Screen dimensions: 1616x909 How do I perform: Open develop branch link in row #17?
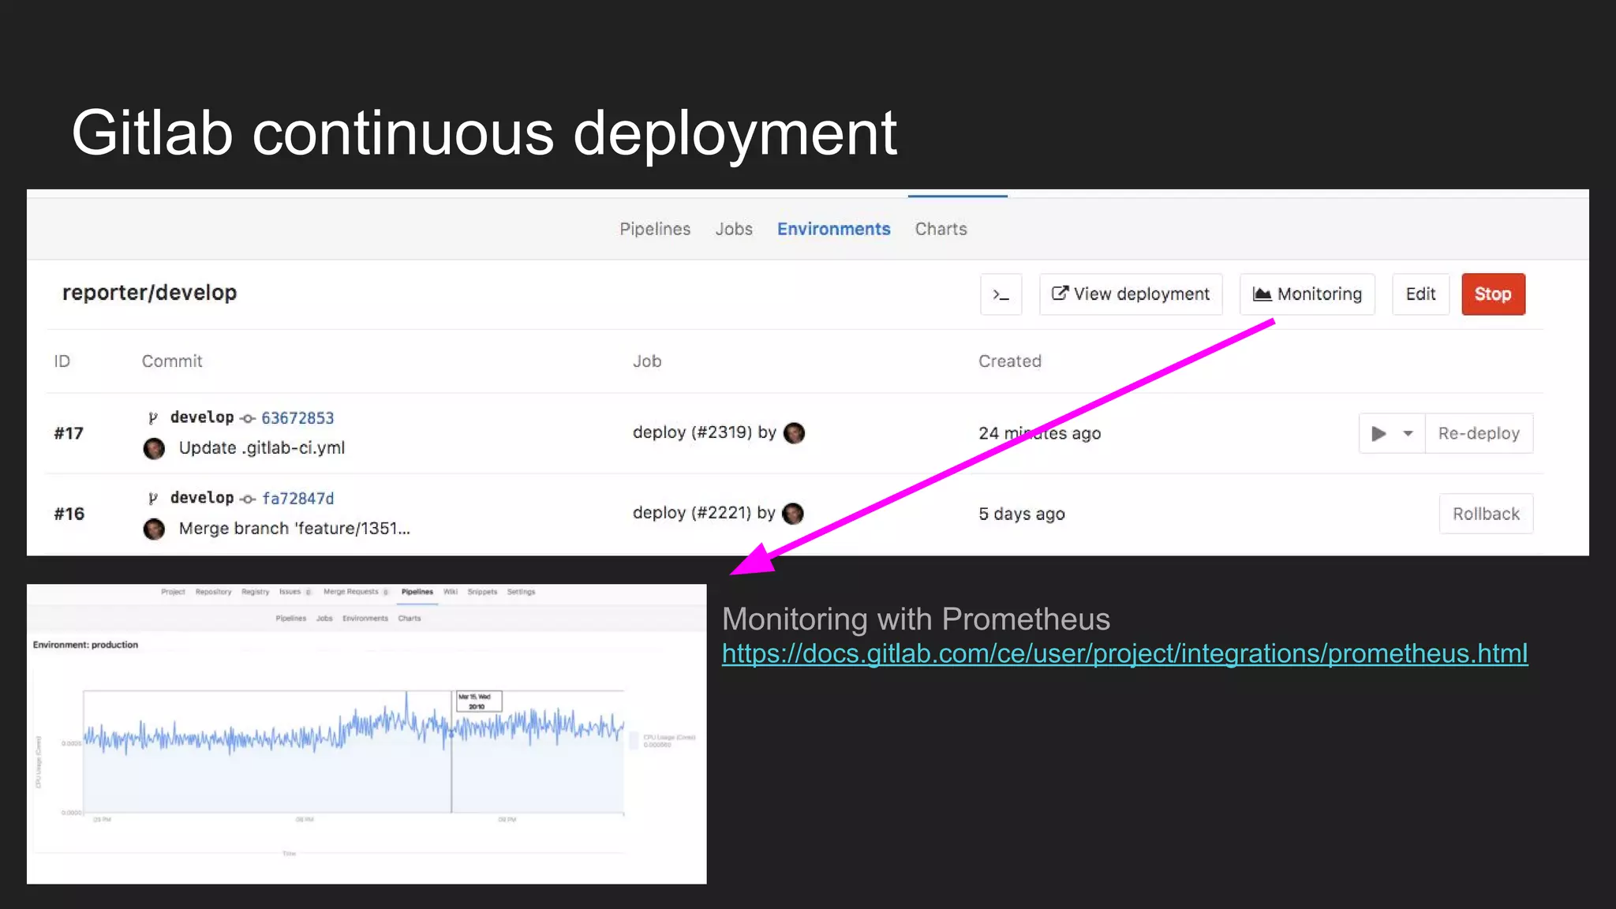click(202, 417)
